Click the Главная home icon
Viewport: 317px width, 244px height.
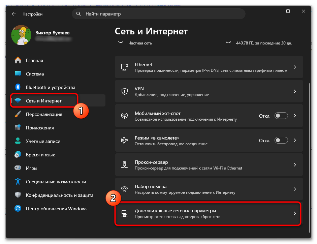pyautogui.click(x=18, y=60)
